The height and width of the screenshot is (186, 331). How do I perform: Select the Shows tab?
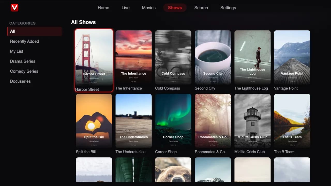coord(175,8)
